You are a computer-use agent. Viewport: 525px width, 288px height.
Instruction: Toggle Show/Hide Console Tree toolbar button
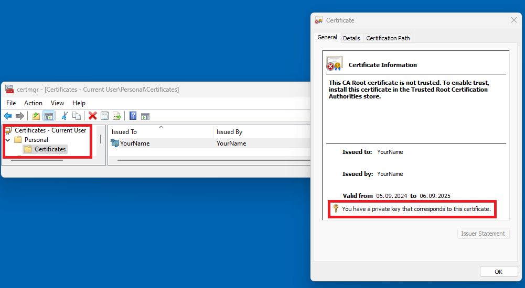48,116
